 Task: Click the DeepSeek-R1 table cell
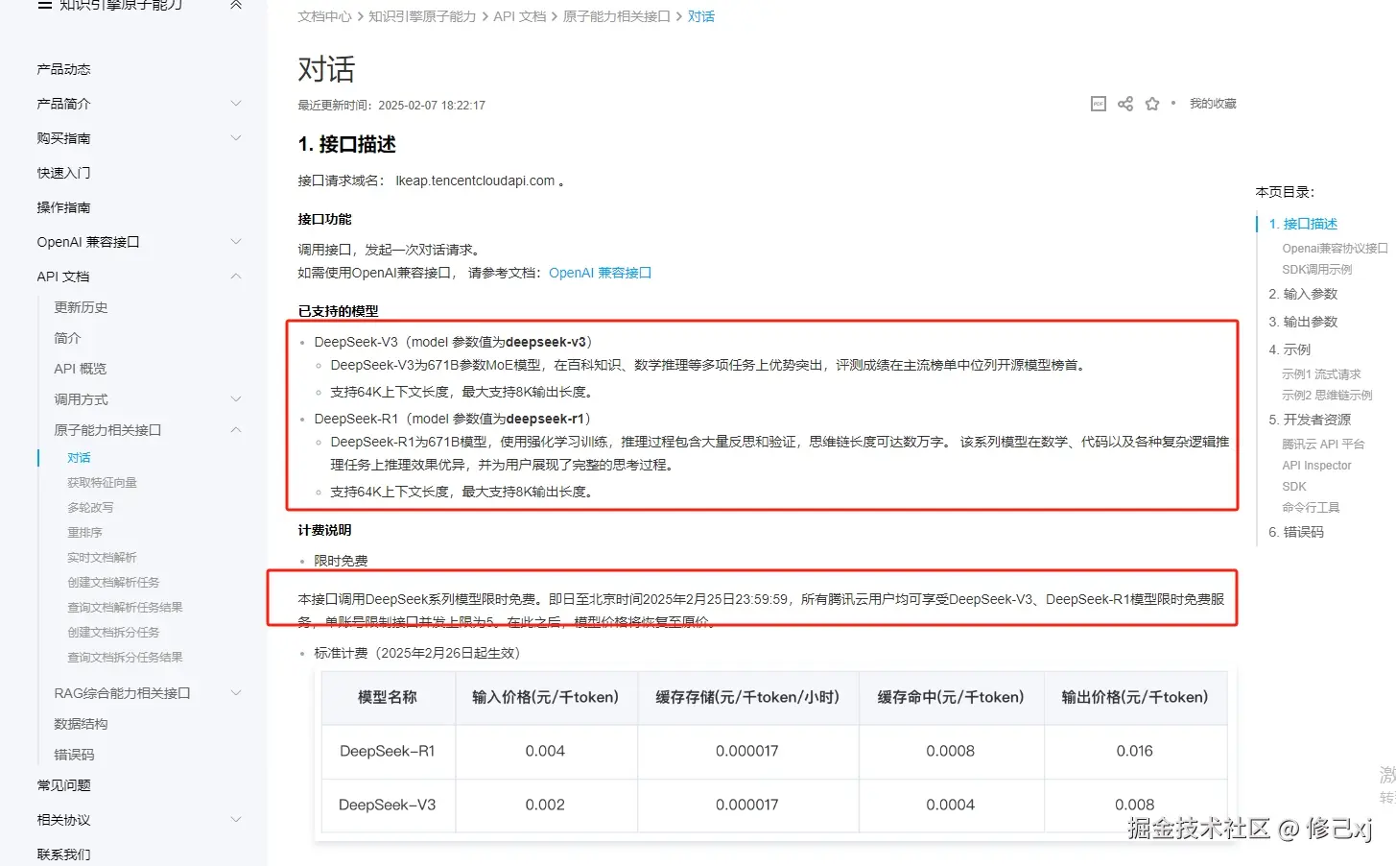pos(388,751)
